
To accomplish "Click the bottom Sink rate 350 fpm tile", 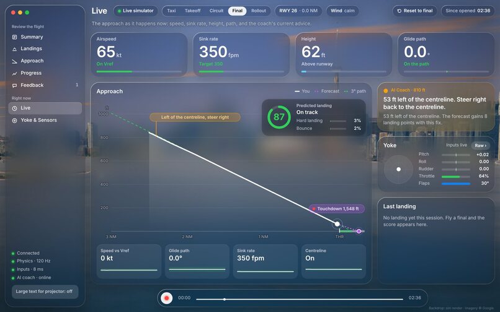I will tap(266, 261).
